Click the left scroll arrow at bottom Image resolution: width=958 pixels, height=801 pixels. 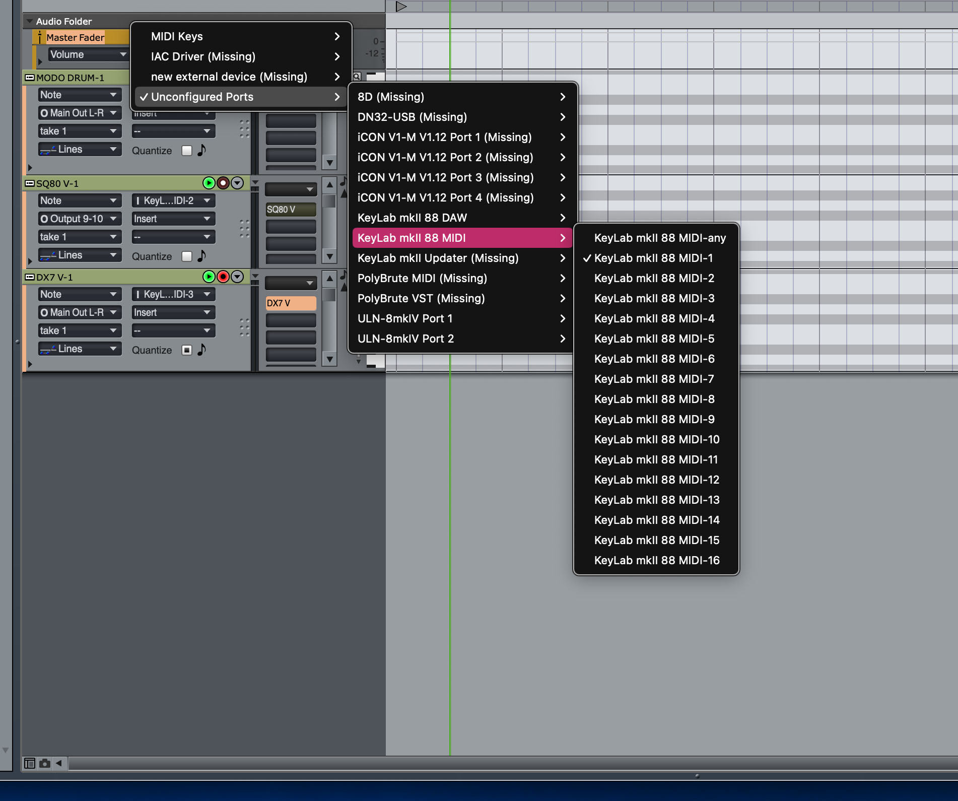click(x=59, y=763)
